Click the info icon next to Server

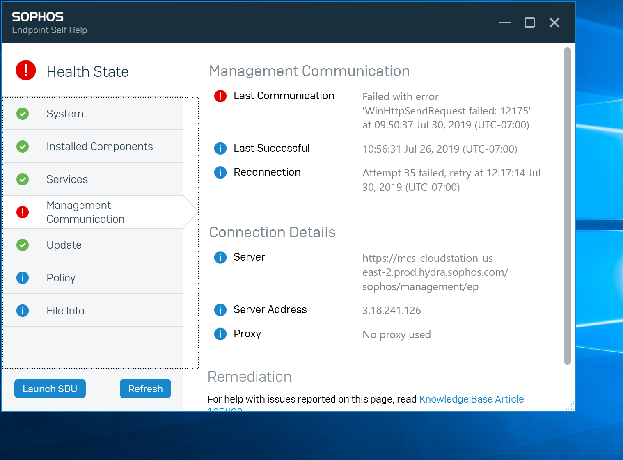220,257
